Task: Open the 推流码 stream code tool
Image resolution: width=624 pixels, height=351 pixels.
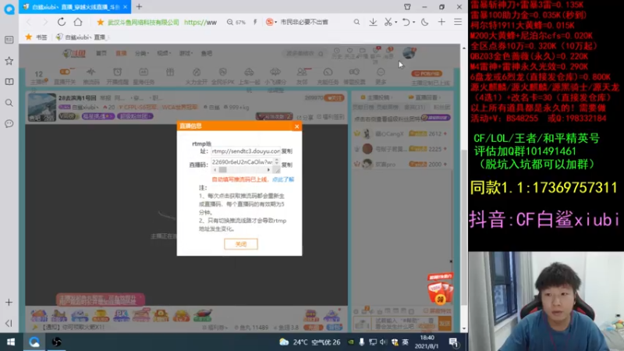Action: pos(91,76)
